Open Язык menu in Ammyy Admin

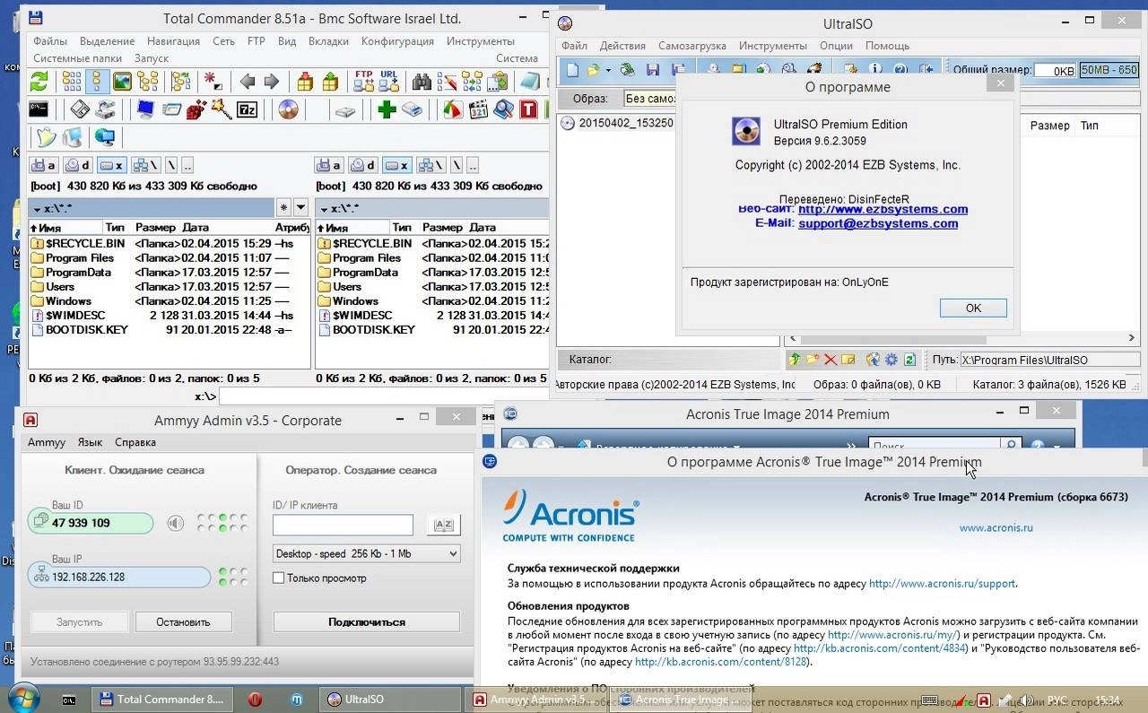tap(90, 442)
